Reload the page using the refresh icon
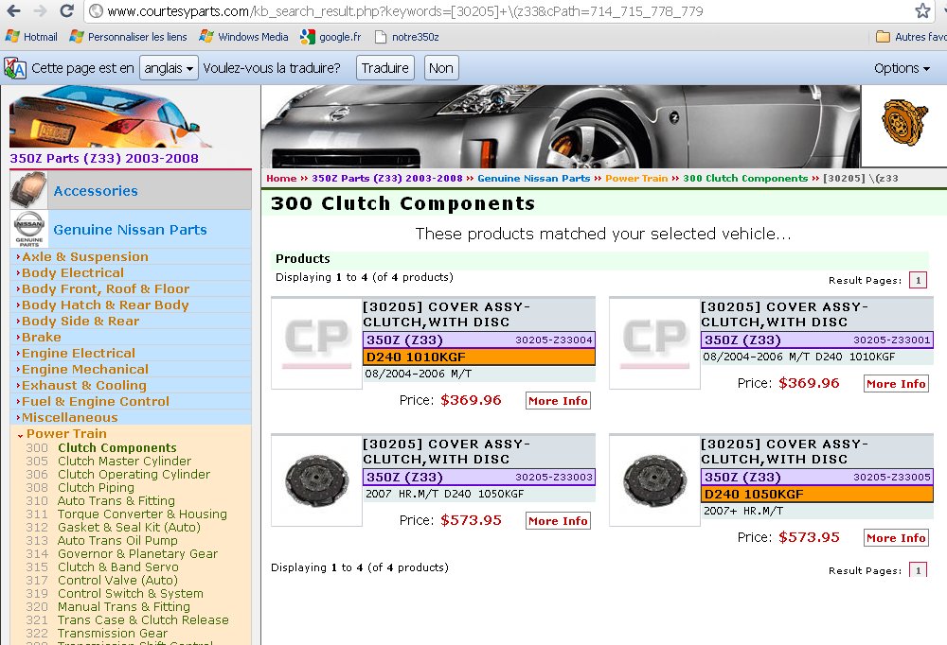 coord(66,10)
